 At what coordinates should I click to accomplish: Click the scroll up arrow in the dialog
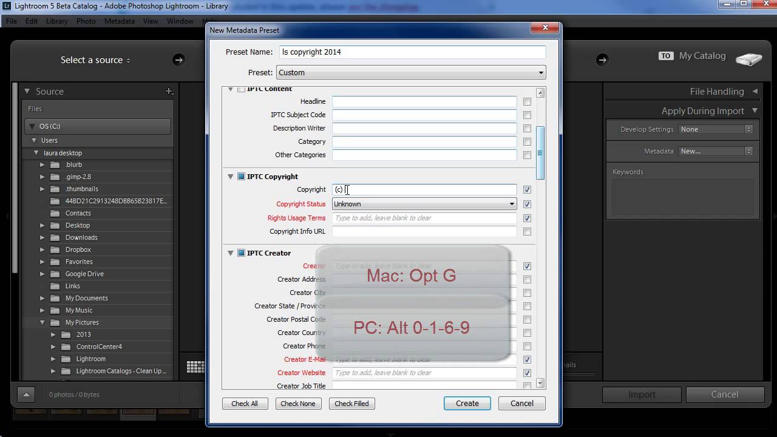[540, 93]
